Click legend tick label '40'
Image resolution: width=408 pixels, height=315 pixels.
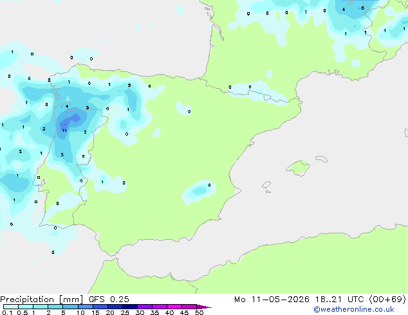pyautogui.click(x=169, y=312)
